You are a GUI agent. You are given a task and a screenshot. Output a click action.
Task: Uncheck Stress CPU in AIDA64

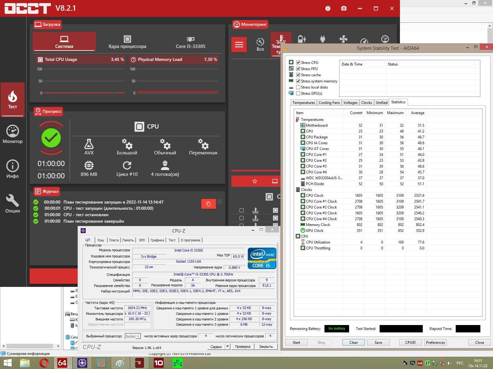pyautogui.click(x=298, y=62)
